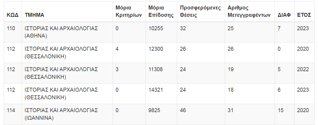Click code 110 in the ΚΩΔ column
The width and height of the screenshot is (318, 125).
point(11,28)
